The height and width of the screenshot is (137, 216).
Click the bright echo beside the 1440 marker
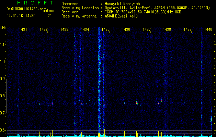coord(211,119)
